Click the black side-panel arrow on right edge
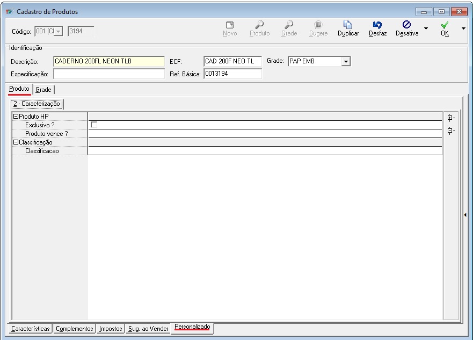Image resolution: width=473 pixels, height=340 pixels. [x=465, y=215]
